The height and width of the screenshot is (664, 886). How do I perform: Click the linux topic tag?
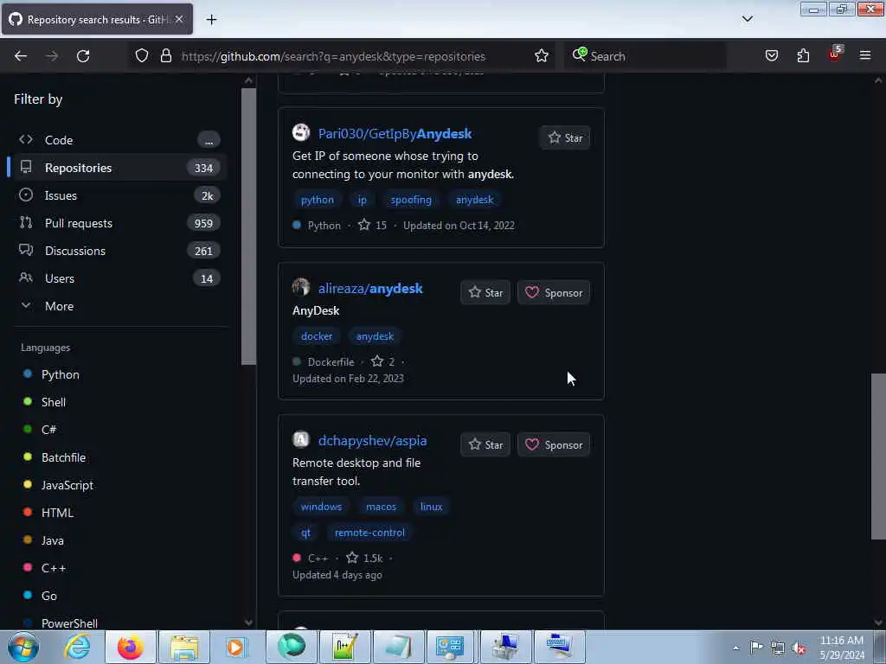(x=431, y=507)
